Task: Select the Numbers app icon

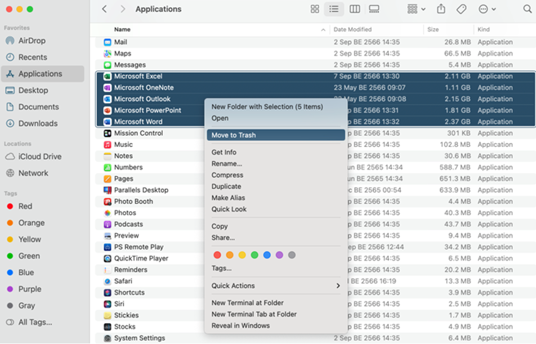Action: click(x=108, y=167)
